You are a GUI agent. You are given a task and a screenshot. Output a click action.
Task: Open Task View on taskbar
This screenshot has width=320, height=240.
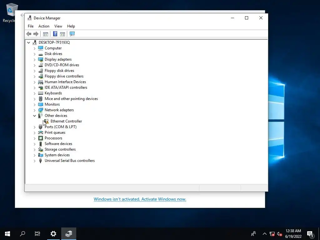coord(37,234)
